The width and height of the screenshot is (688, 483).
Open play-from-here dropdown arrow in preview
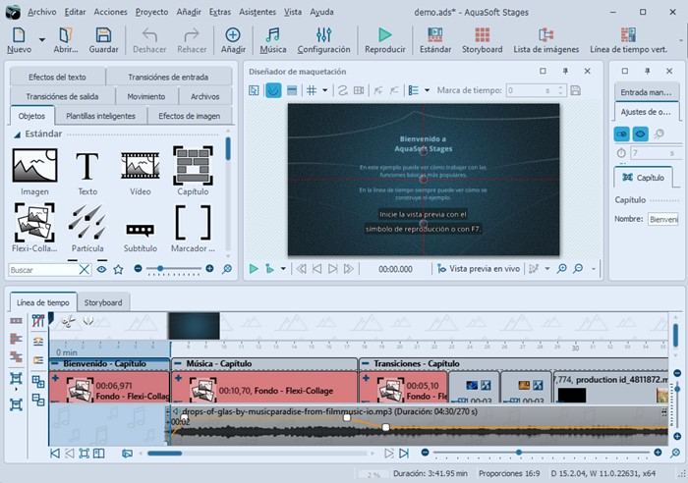[x=283, y=269]
